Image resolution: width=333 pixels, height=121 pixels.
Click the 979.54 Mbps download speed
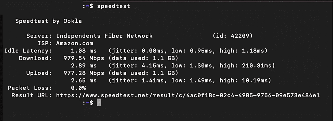84,58
